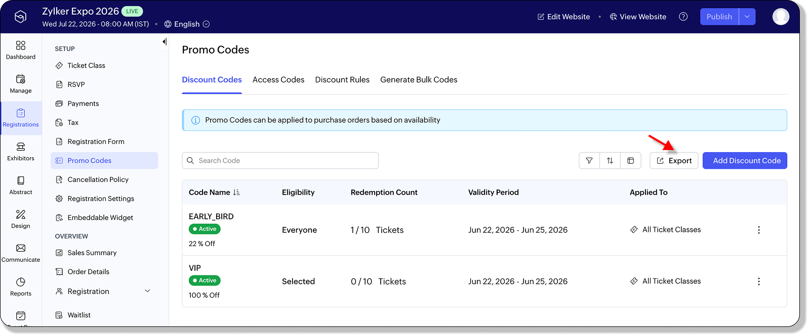The width and height of the screenshot is (808, 335).
Task: Open the Design rail icon
Action: [x=21, y=215]
